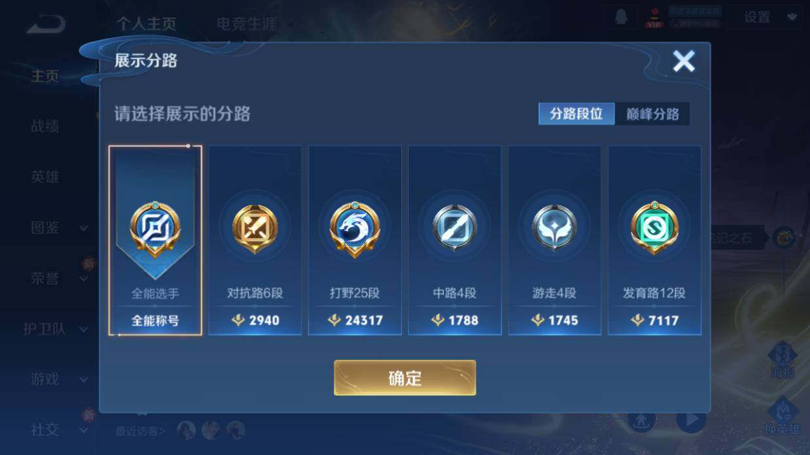This screenshot has width=810, height=455.
Task: Pick the 打野25段 dragon badge
Action: coord(355,241)
